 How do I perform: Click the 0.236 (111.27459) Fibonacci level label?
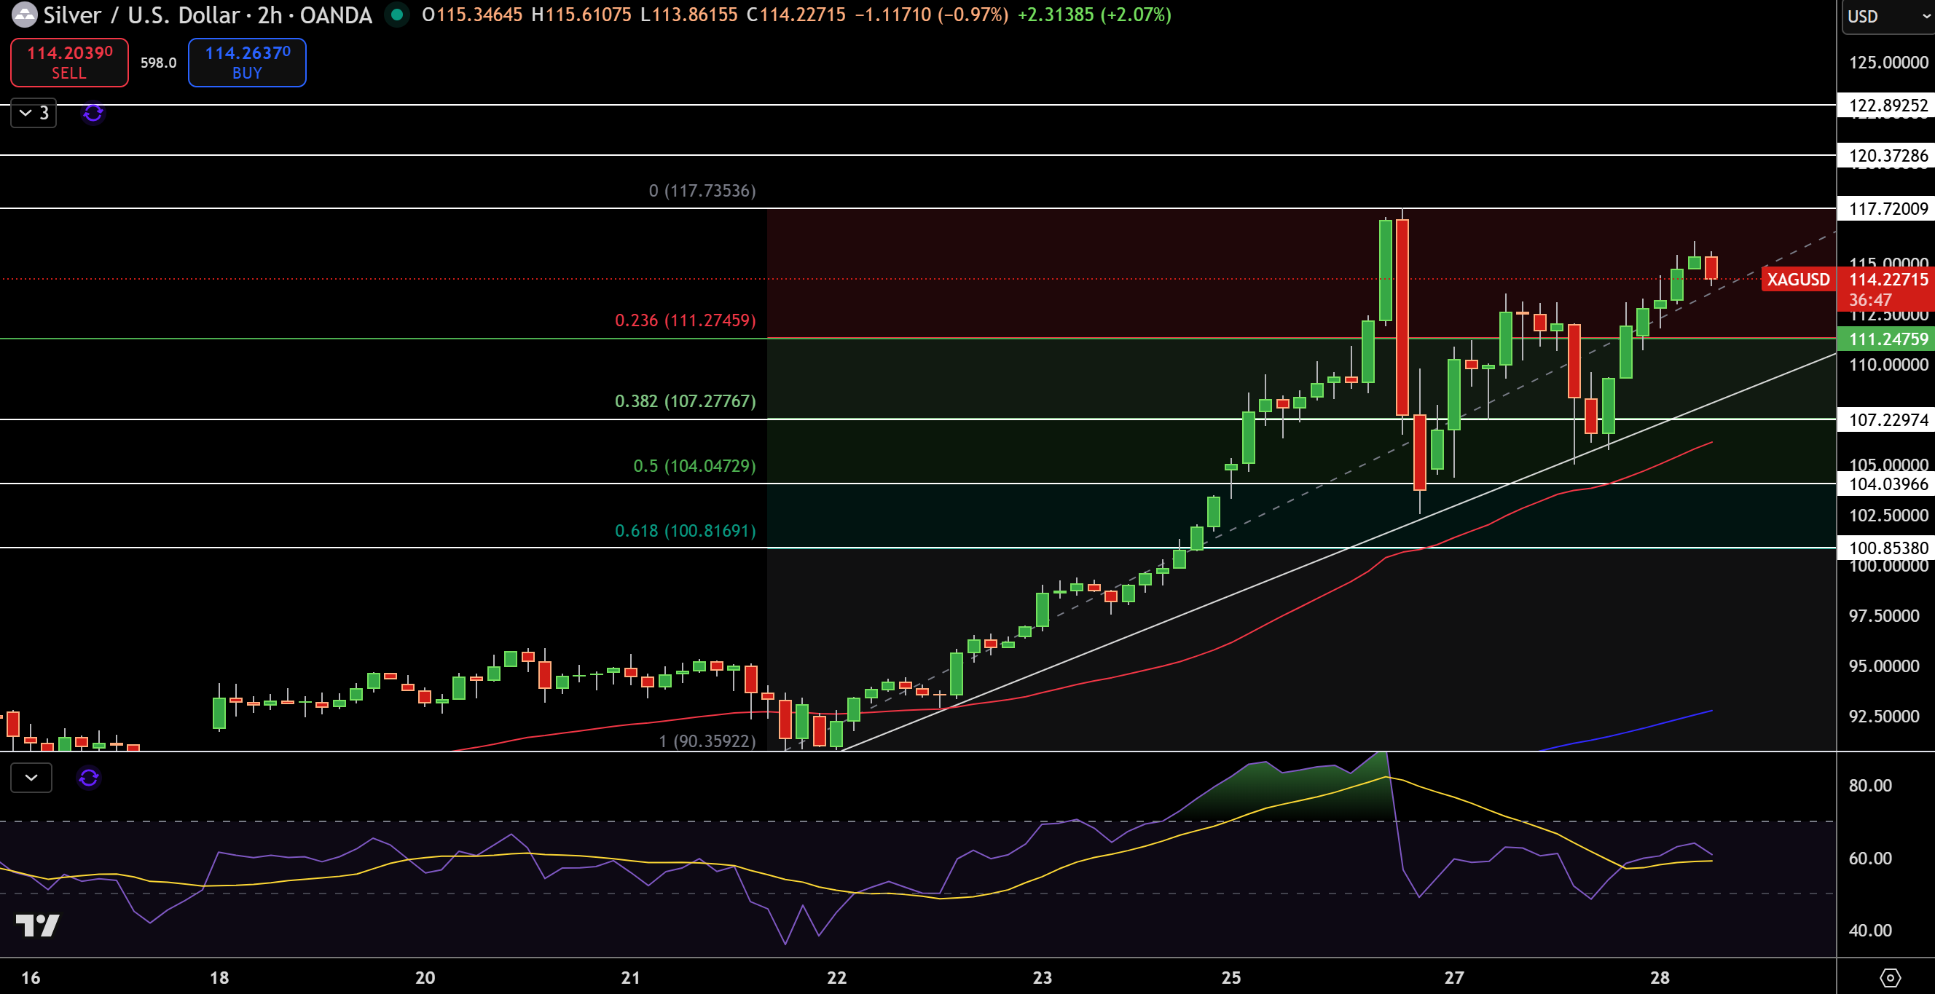pos(684,320)
